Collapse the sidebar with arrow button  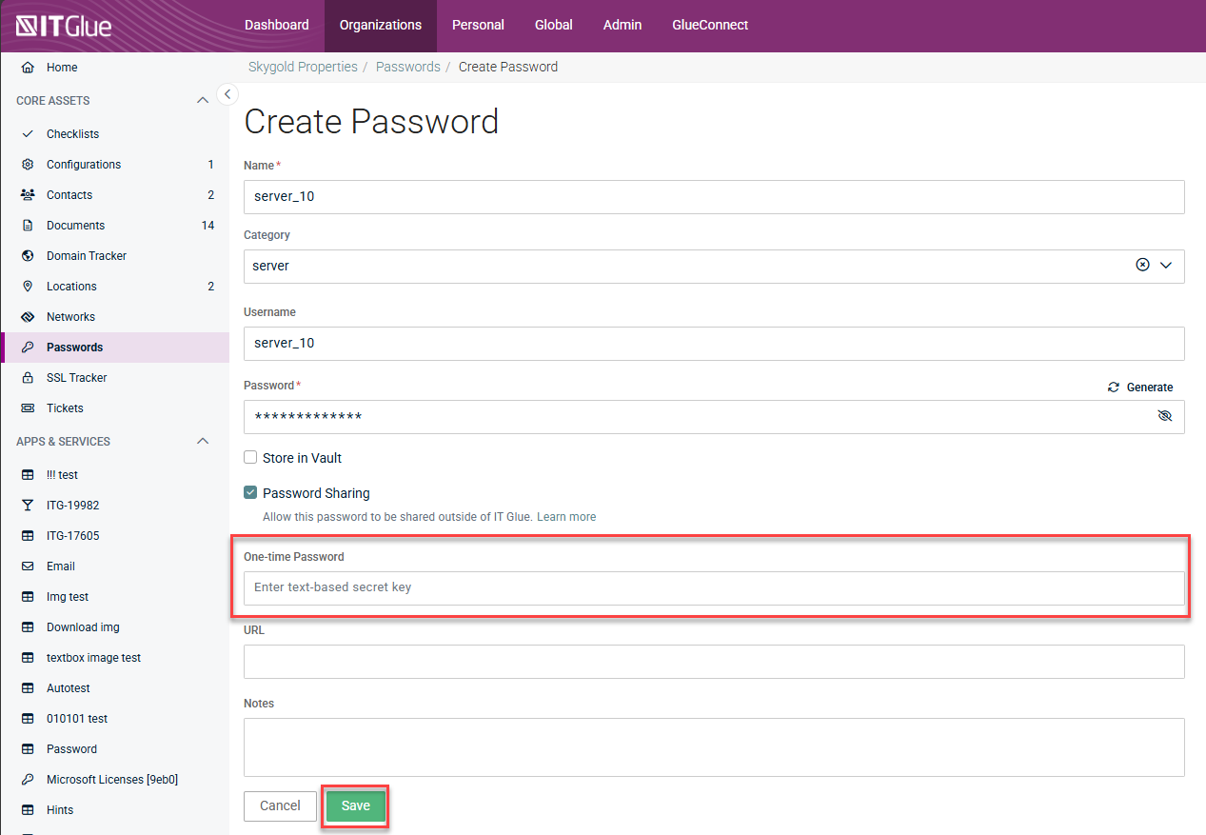click(x=227, y=93)
